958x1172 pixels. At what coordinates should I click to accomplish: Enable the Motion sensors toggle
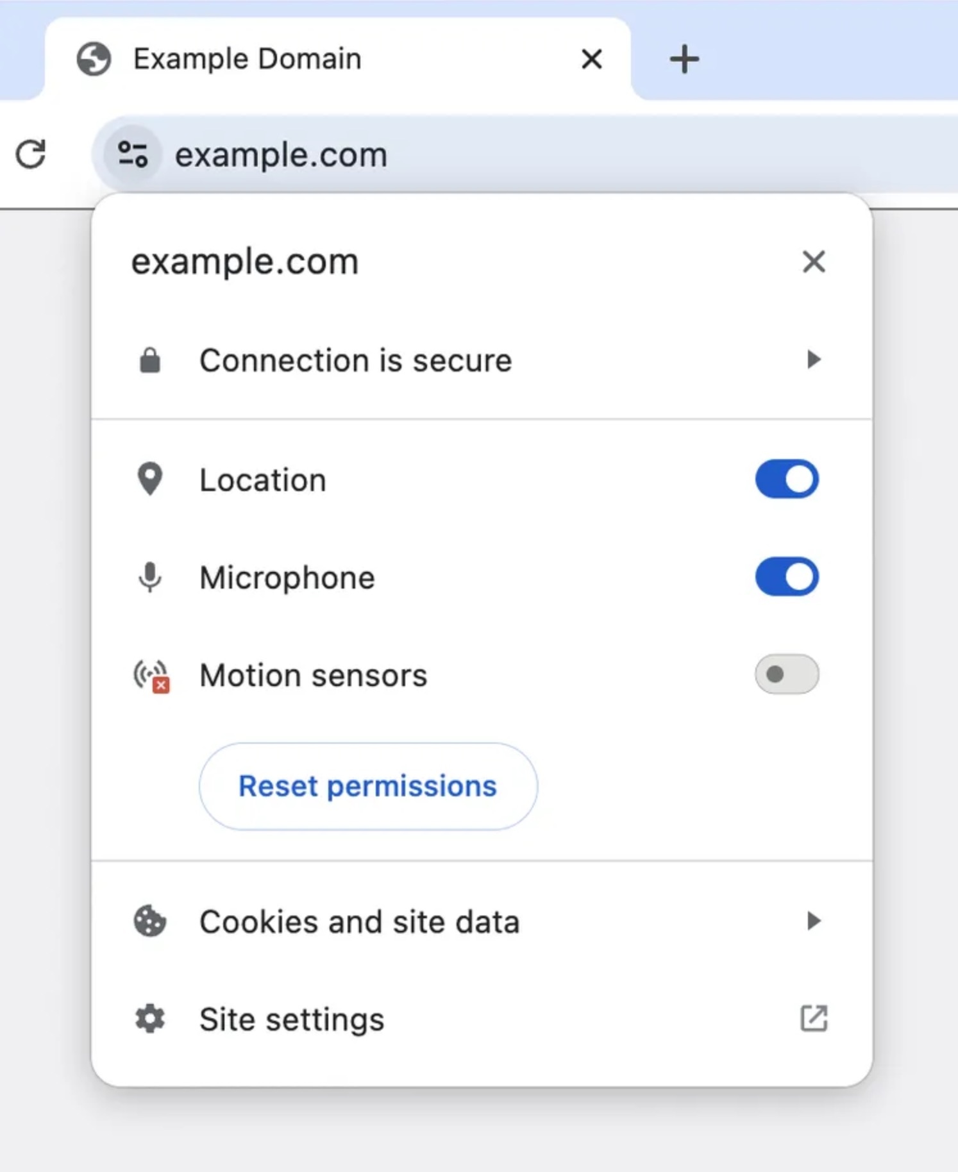(x=787, y=674)
